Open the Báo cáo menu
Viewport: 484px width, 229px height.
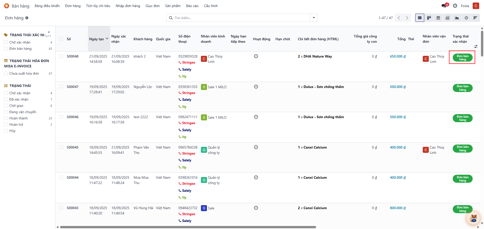(x=192, y=6)
